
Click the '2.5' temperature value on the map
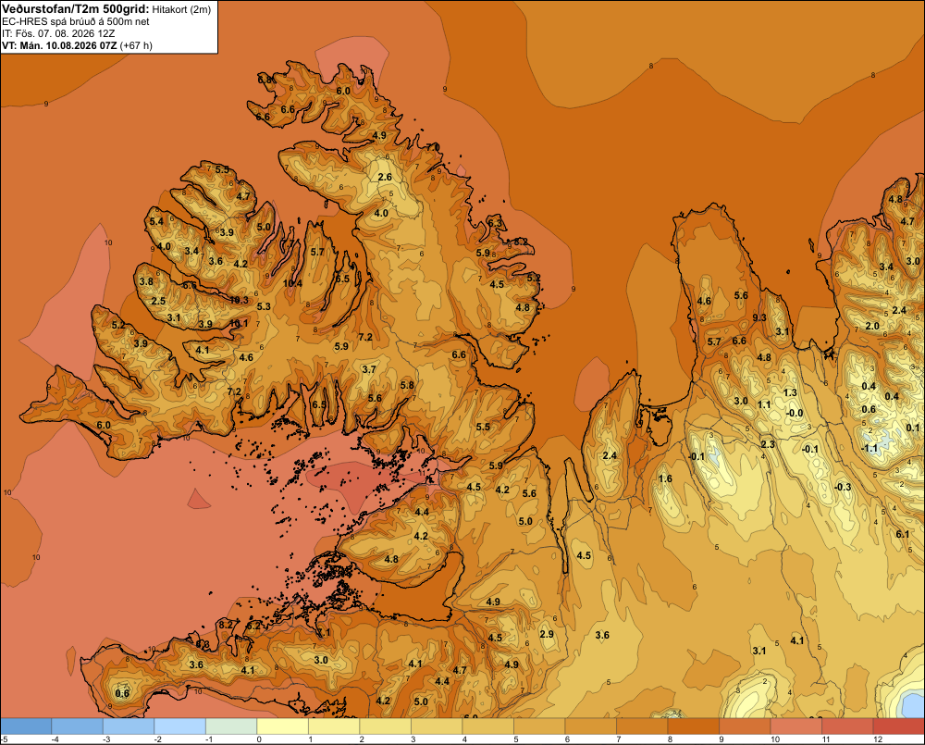tap(158, 301)
